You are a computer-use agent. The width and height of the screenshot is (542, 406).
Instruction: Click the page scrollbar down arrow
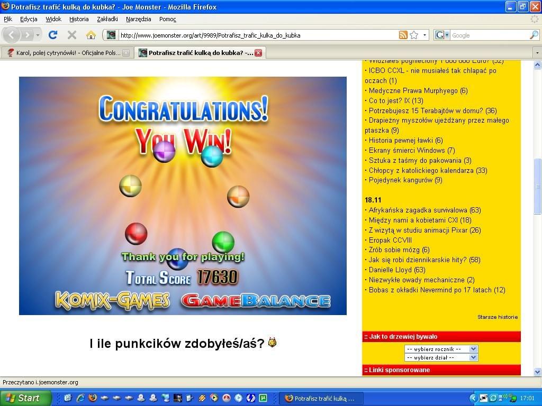(538, 372)
